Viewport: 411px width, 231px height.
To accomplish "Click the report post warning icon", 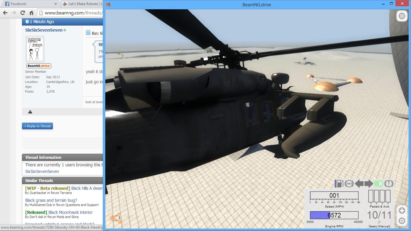I will tap(30, 112).
